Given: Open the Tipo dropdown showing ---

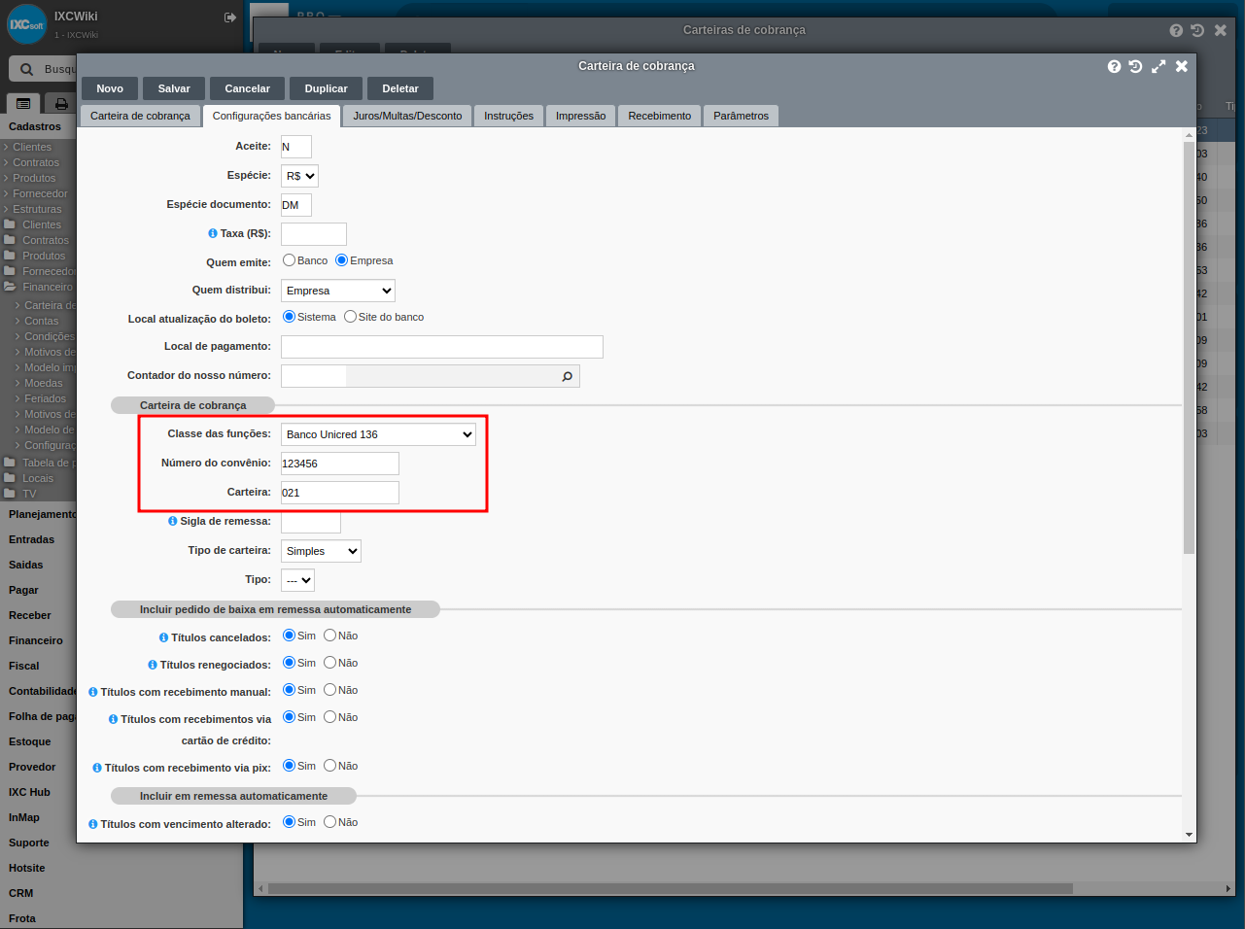Looking at the screenshot, I should (x=297, y=580).
